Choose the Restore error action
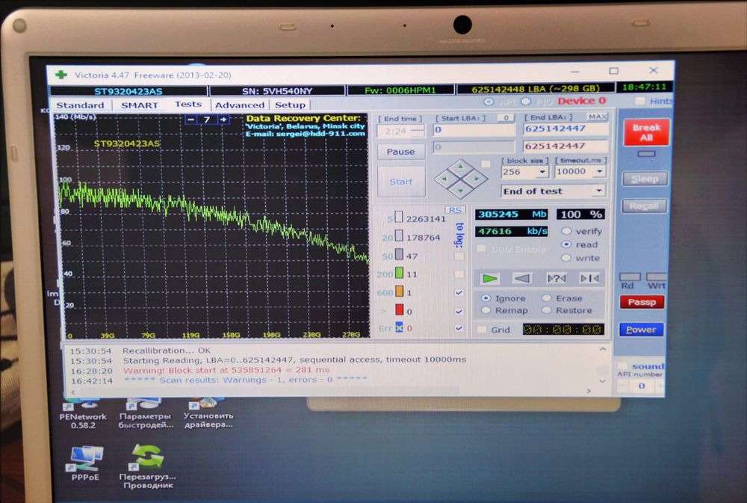Viewport: 747px width, 503px height. 547,310
